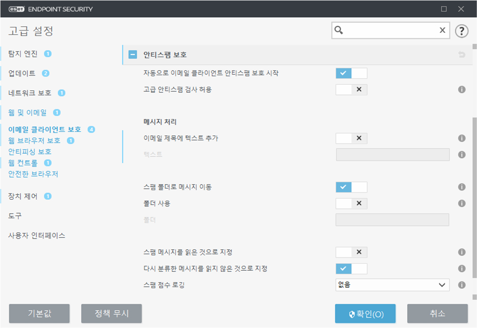
Task: Show info icon for 이메일 제목에 텍스트 추가
Action: pyautogui.click(x=461, y=138)
